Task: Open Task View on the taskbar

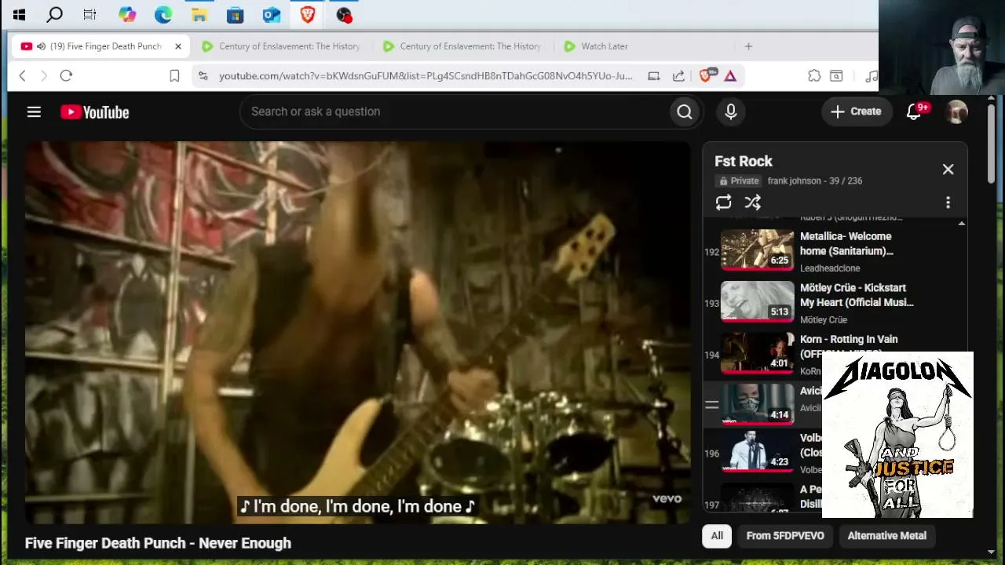Action: pyautogui.click(x=90, y=14)
